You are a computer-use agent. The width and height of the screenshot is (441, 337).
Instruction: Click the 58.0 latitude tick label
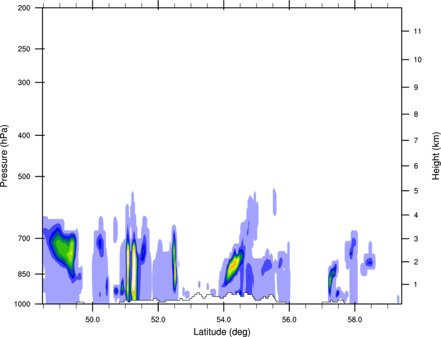(355, 320)
